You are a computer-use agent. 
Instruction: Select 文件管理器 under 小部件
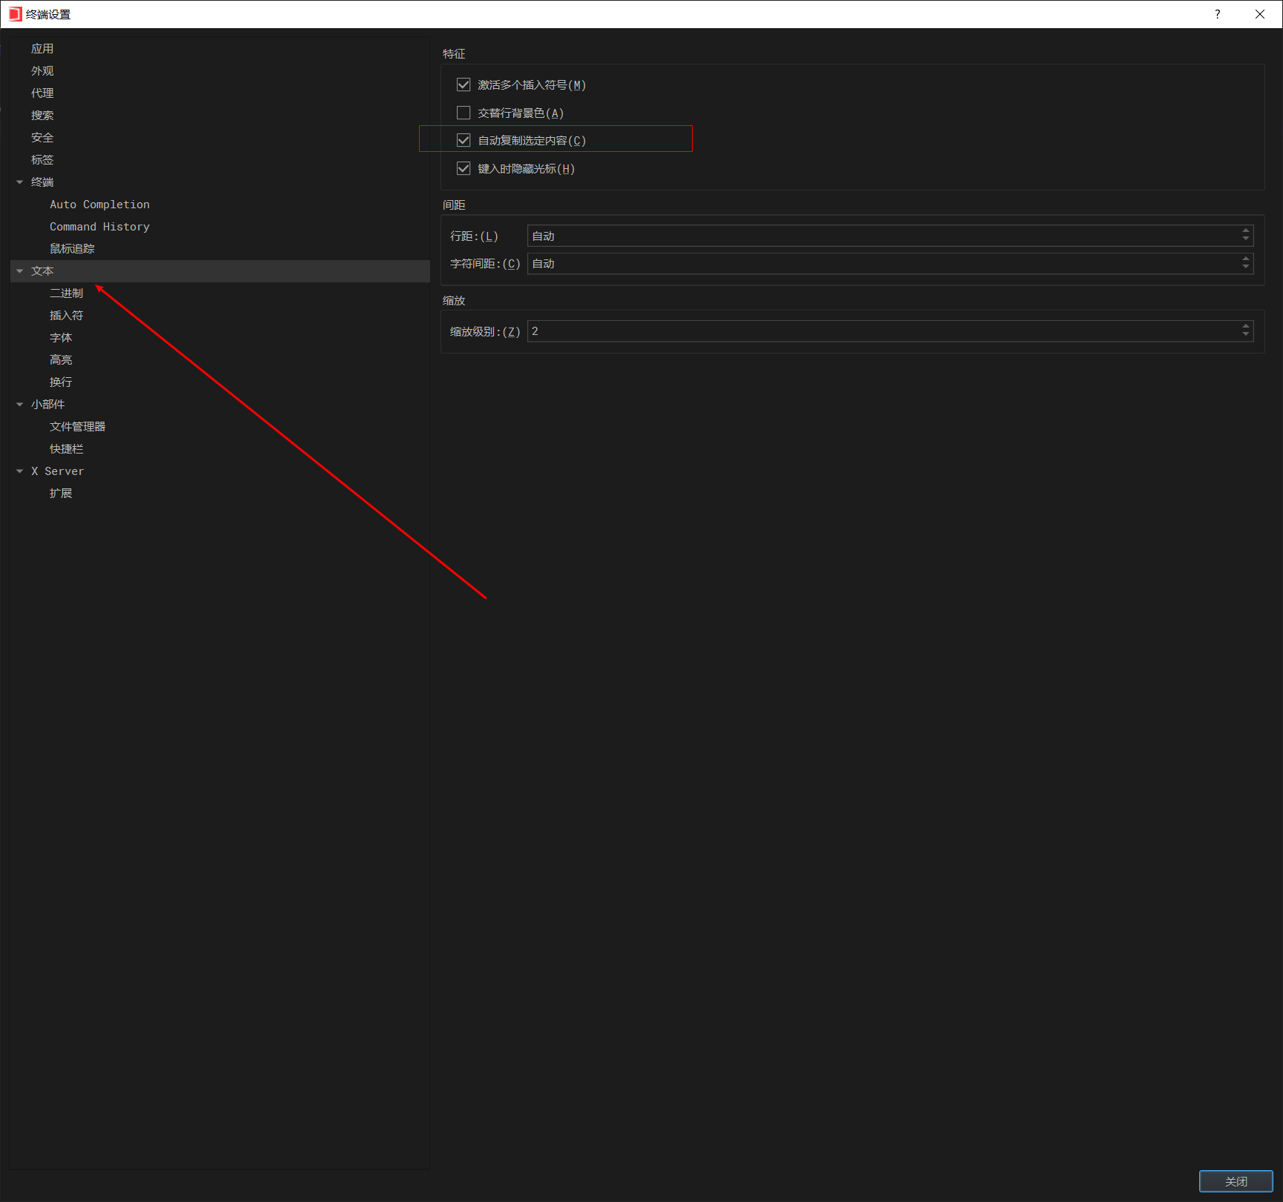tap(77, 427)
